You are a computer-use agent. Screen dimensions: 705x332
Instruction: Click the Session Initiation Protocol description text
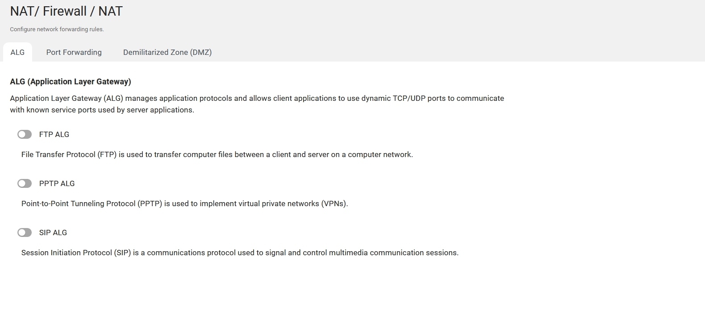click(240, 253)
